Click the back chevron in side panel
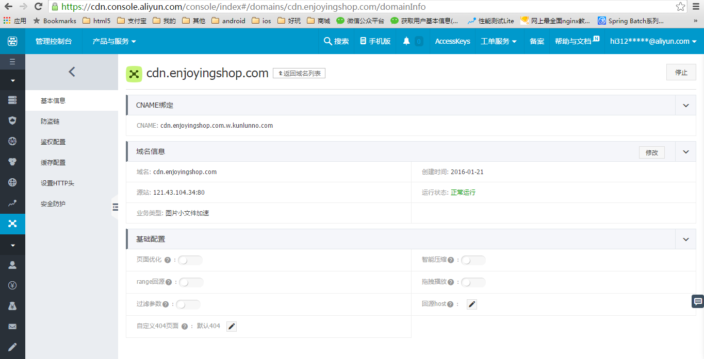 (72, 72)
